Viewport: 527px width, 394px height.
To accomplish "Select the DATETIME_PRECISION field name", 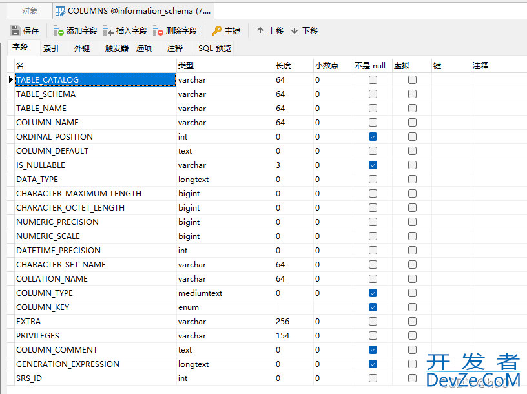I will (x=59, y=251).
